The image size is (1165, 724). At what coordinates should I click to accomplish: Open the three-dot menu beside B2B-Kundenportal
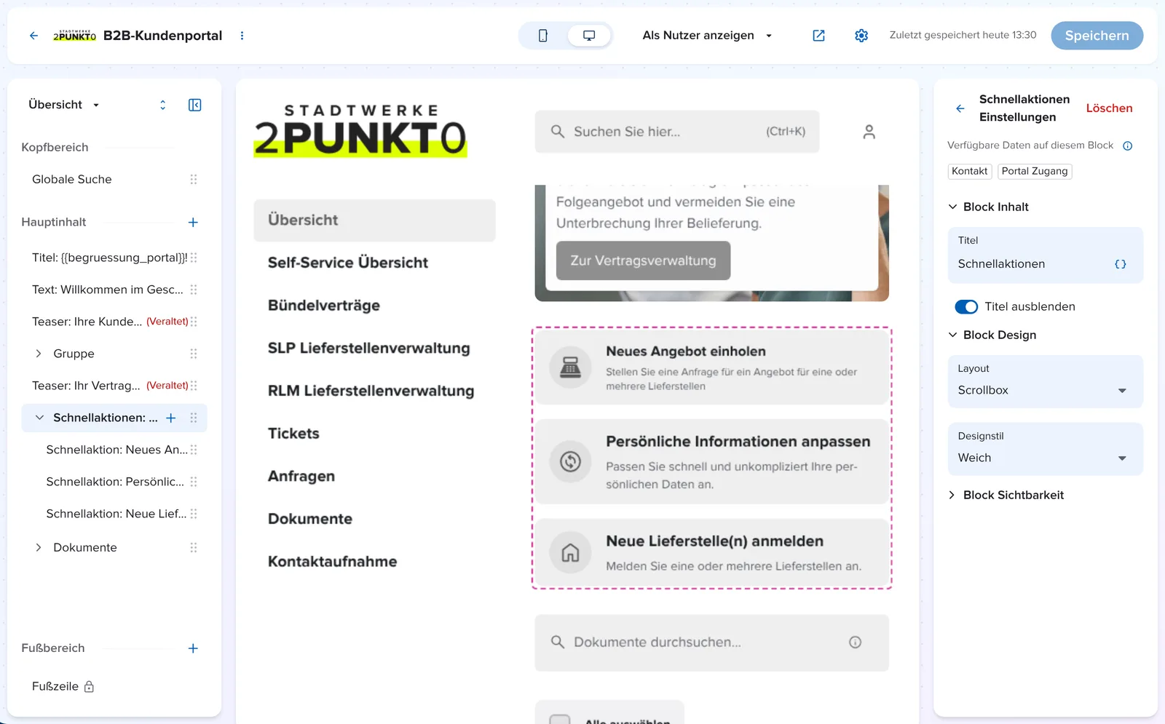[x=242, y=36]
